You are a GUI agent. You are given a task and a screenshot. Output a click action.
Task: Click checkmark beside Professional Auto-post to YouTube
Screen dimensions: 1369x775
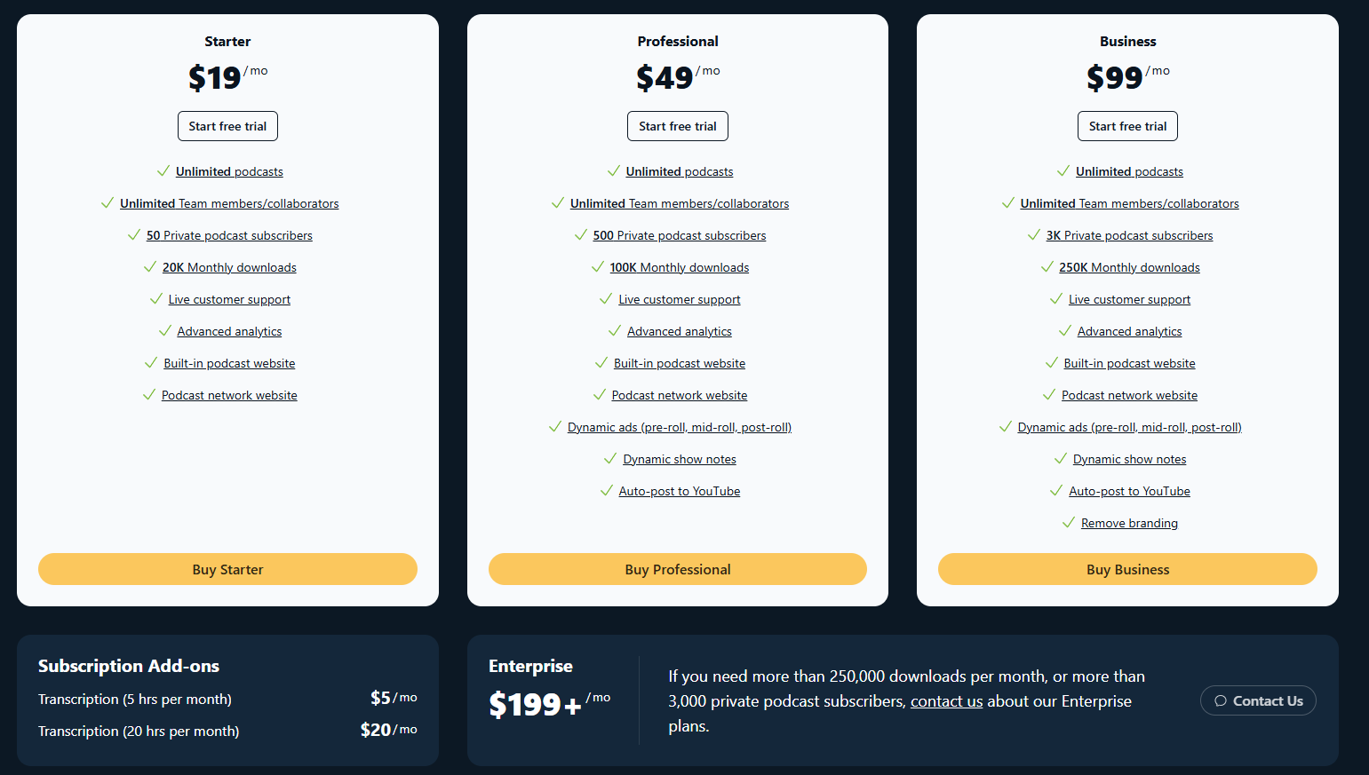click(x=607, y=490)
